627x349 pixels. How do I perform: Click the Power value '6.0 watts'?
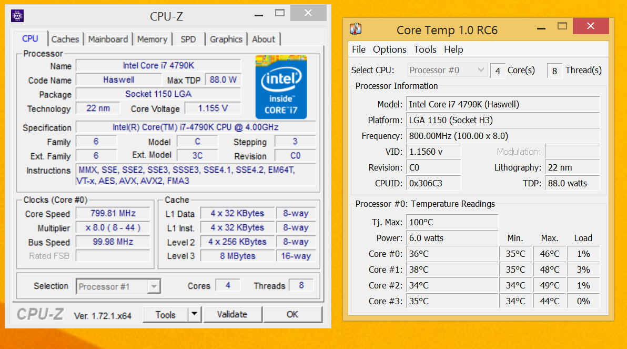[x=452, y=238]
